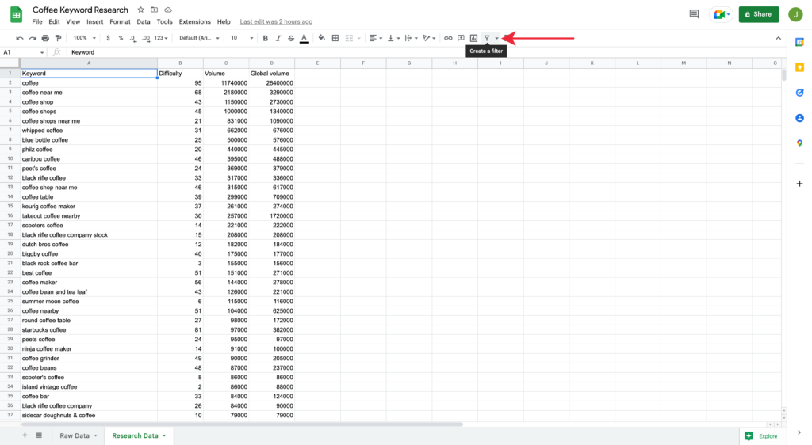Open the font size 10 dropdown
The image size is (812, 445).
[242, 38]
